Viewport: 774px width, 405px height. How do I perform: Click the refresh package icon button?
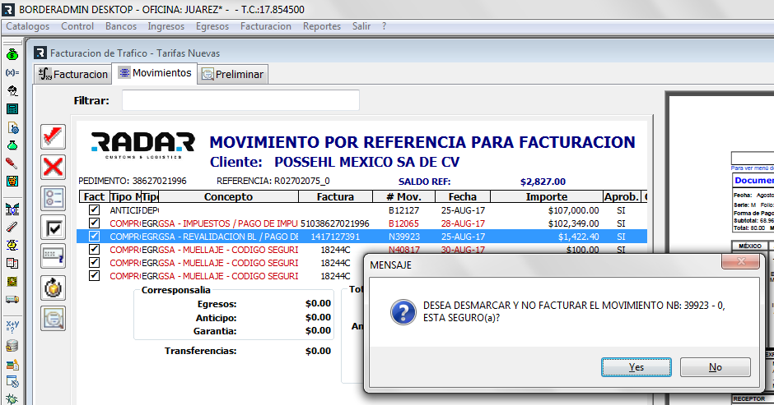[x=53, y=288]
